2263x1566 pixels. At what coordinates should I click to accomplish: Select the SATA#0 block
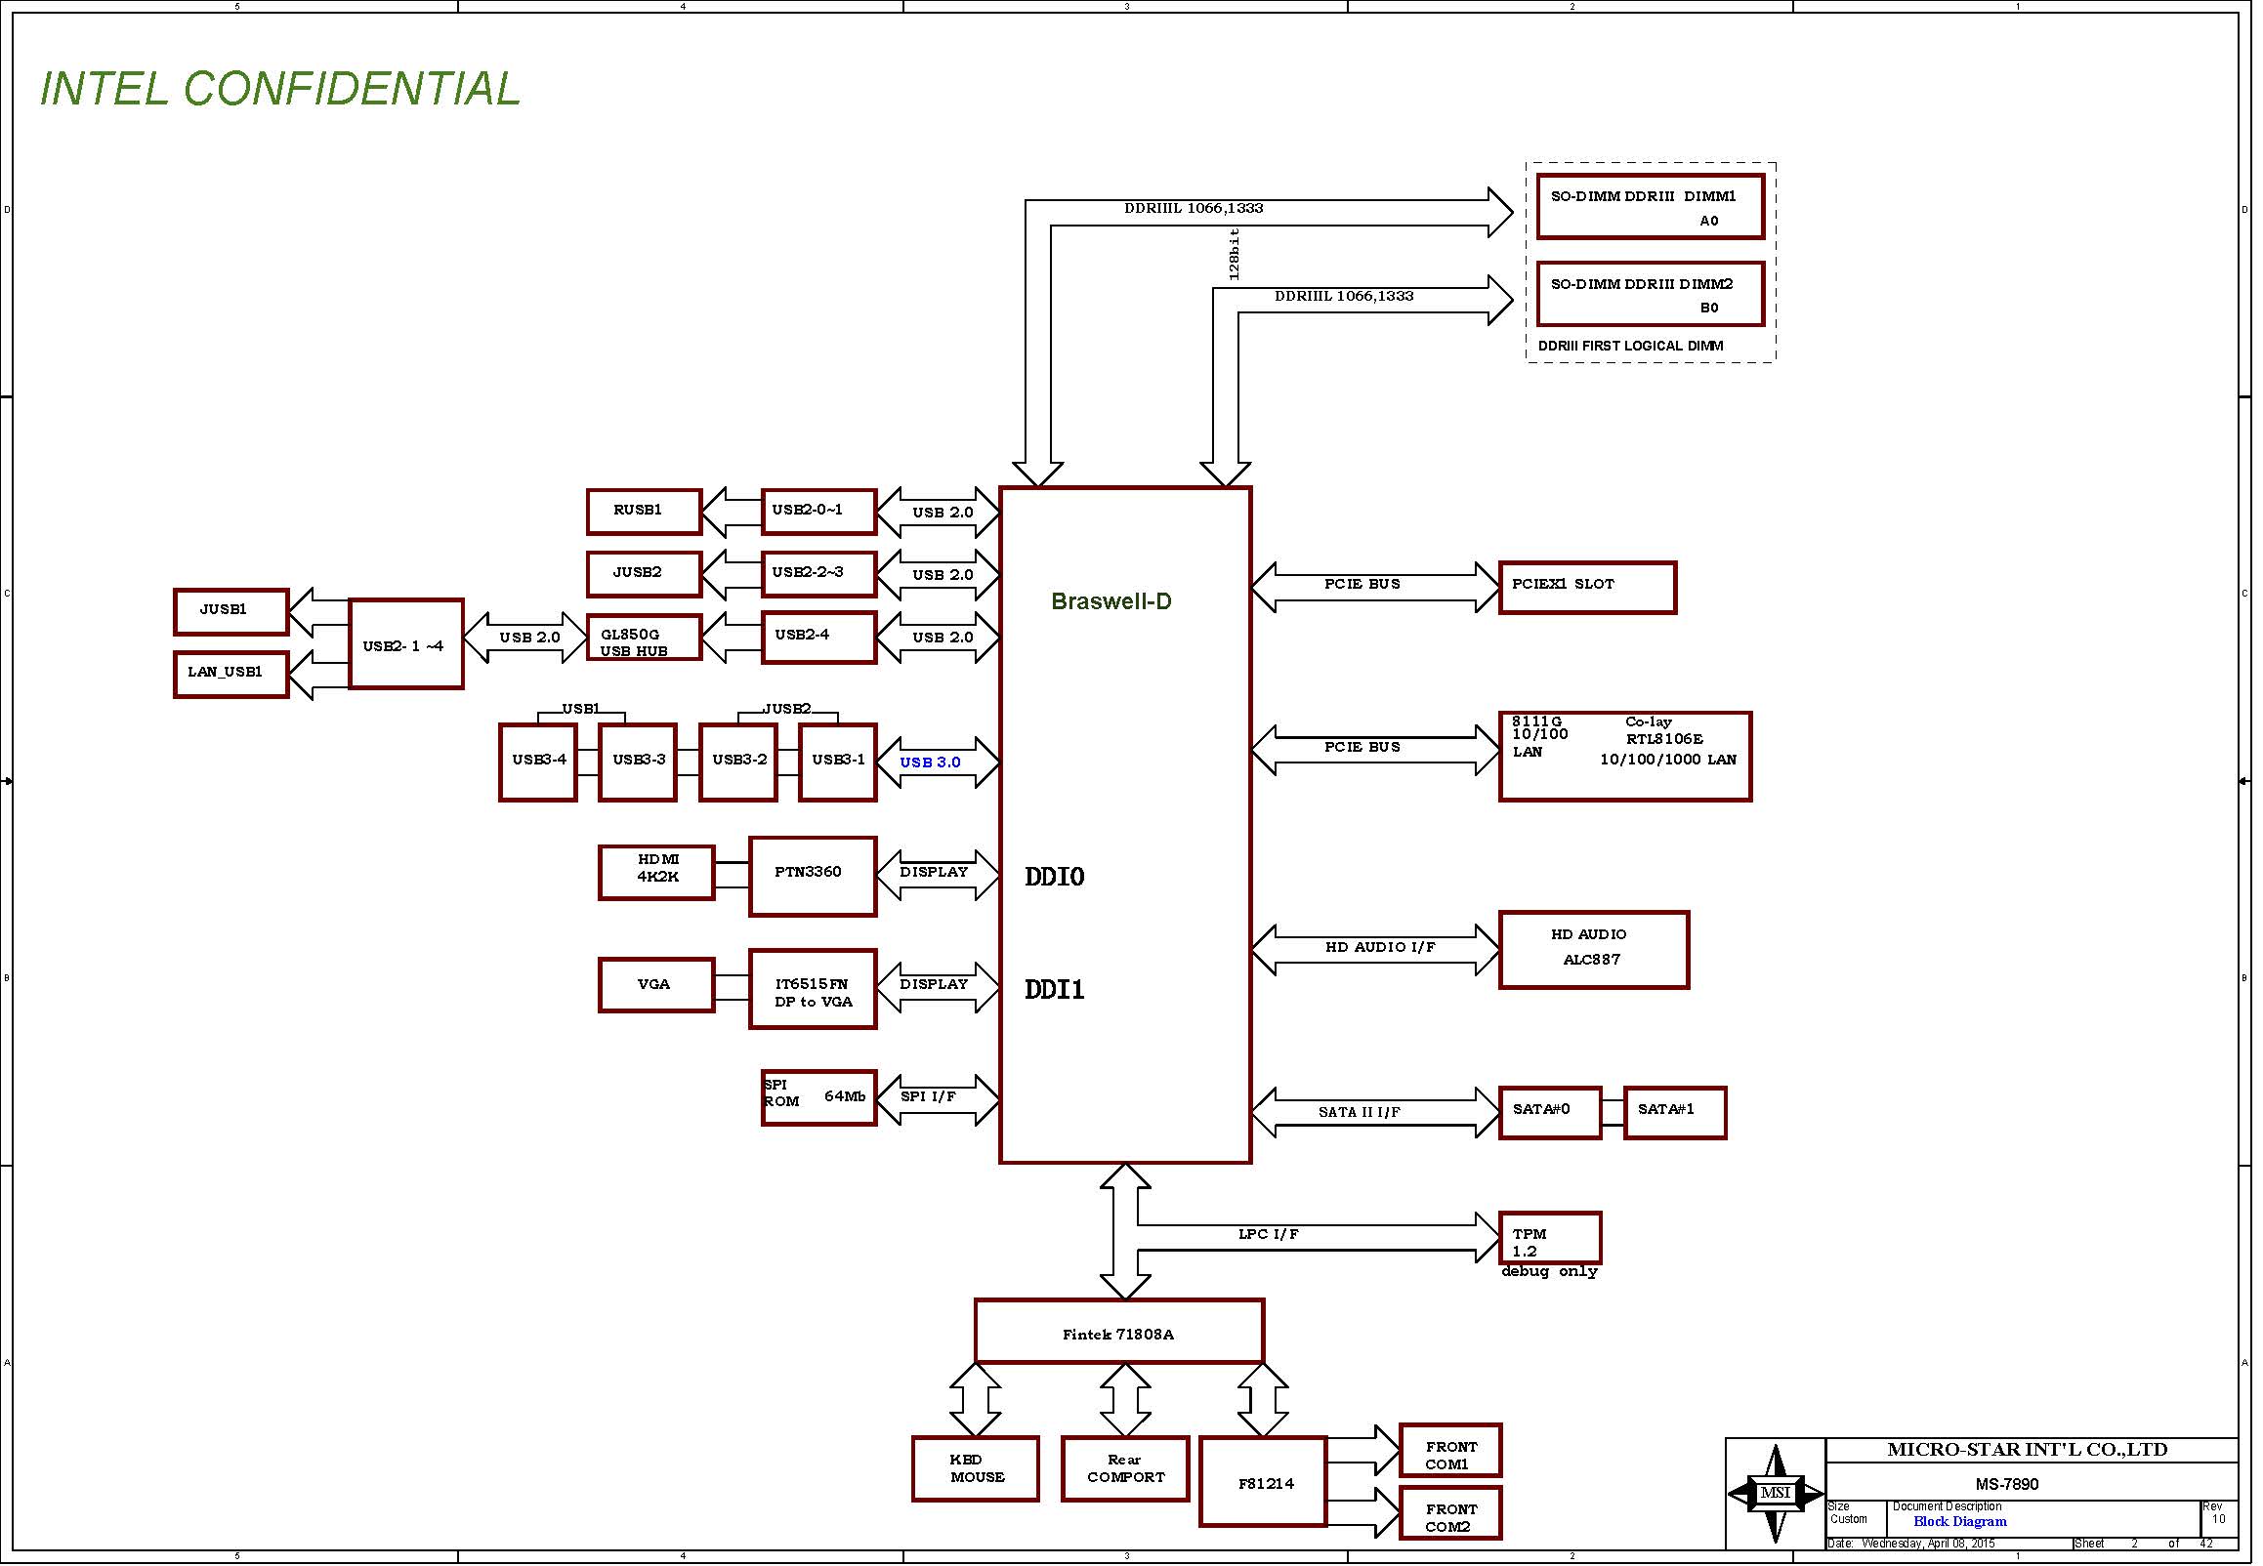tap(1550, 1113)
